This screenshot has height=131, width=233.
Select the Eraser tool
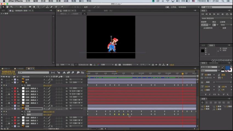pyautogui.click(x=52, y=7)
